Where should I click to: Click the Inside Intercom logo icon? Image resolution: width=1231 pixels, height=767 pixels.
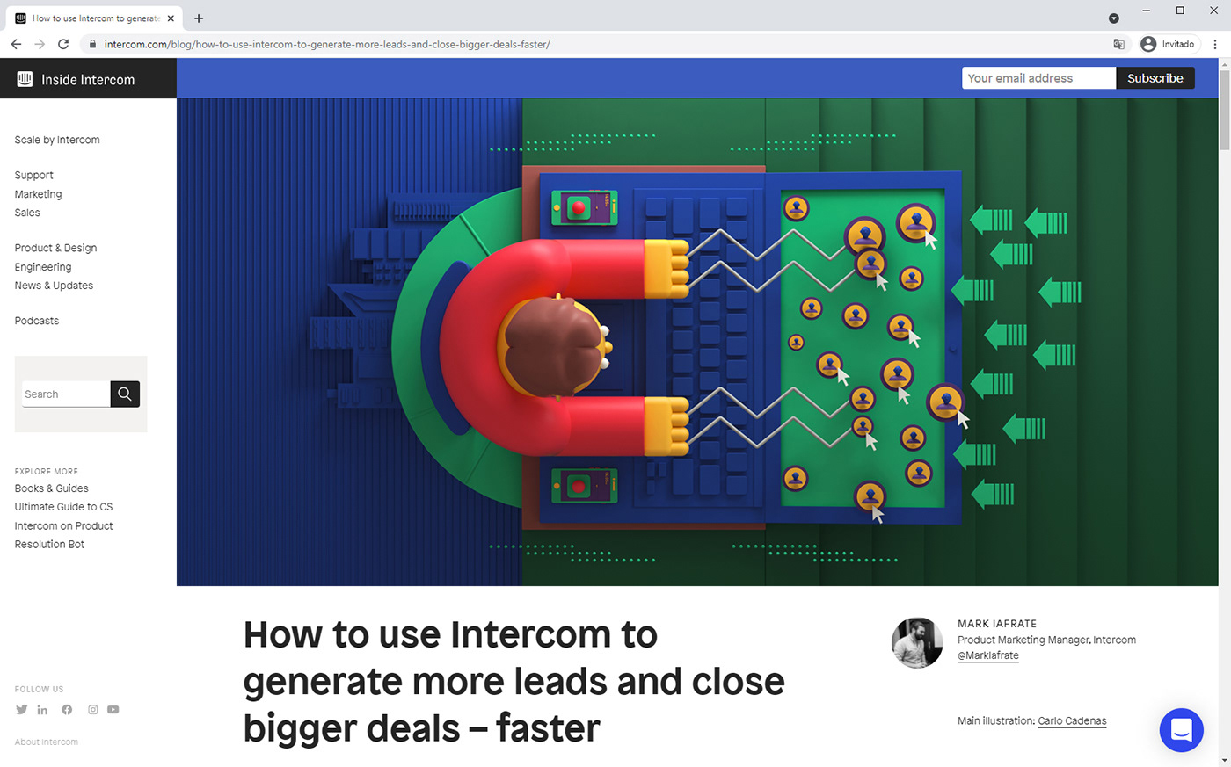25,79
